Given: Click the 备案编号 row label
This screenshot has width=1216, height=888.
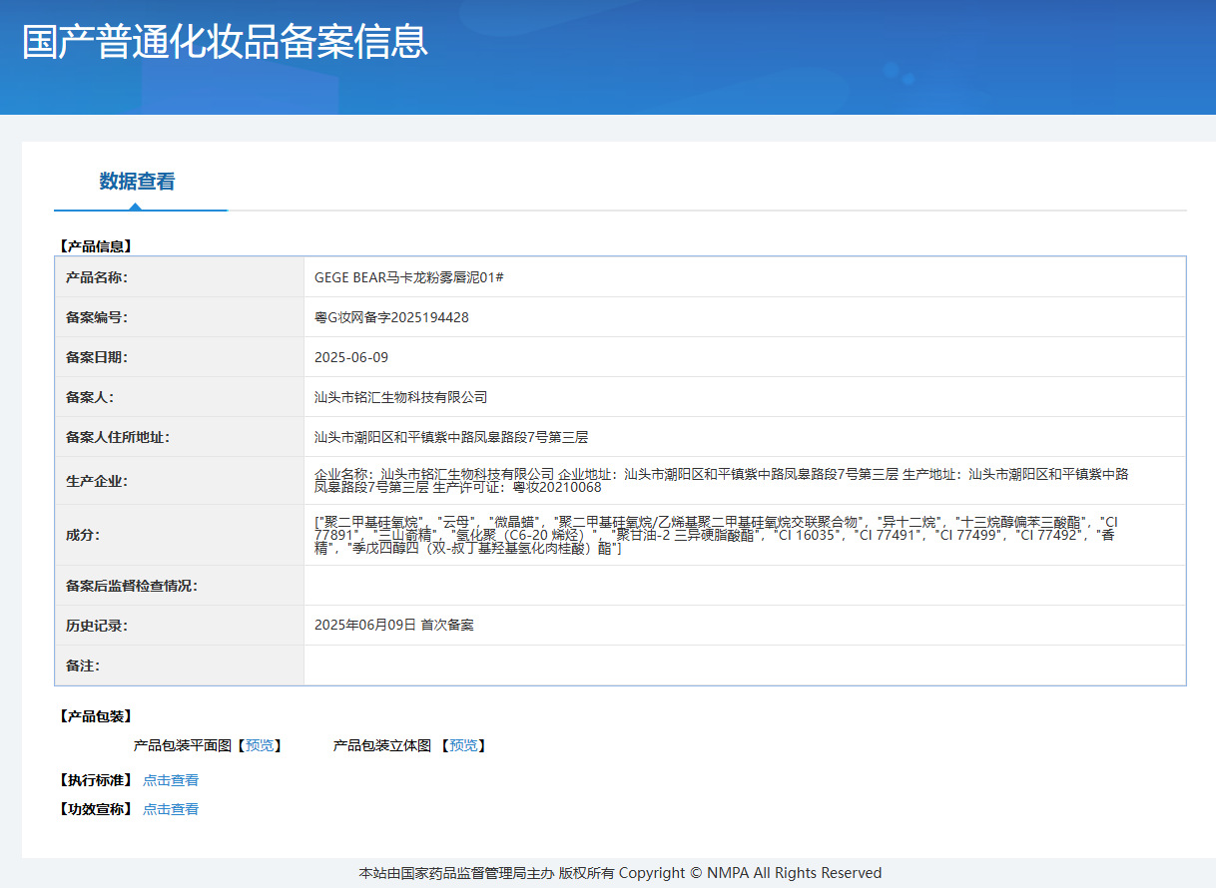Looking at the screenshot, I should (x=97, y=317).
